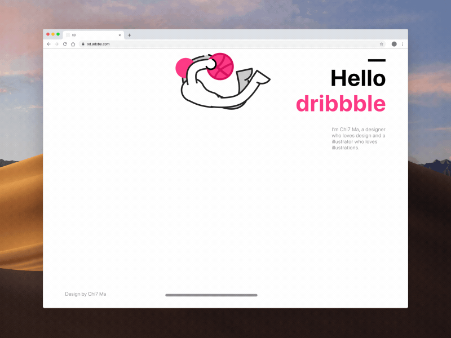
Task: Click the home icon in the toolbar
Action: click(73, 44)
